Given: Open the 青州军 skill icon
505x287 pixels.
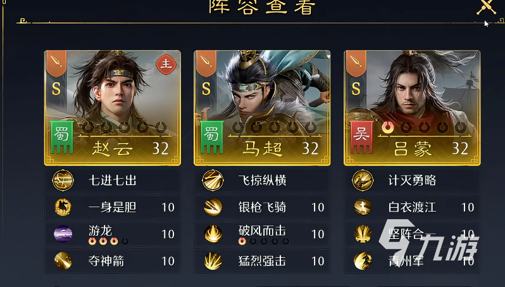Looking at the screenshot, I should [x=363, y=260].
